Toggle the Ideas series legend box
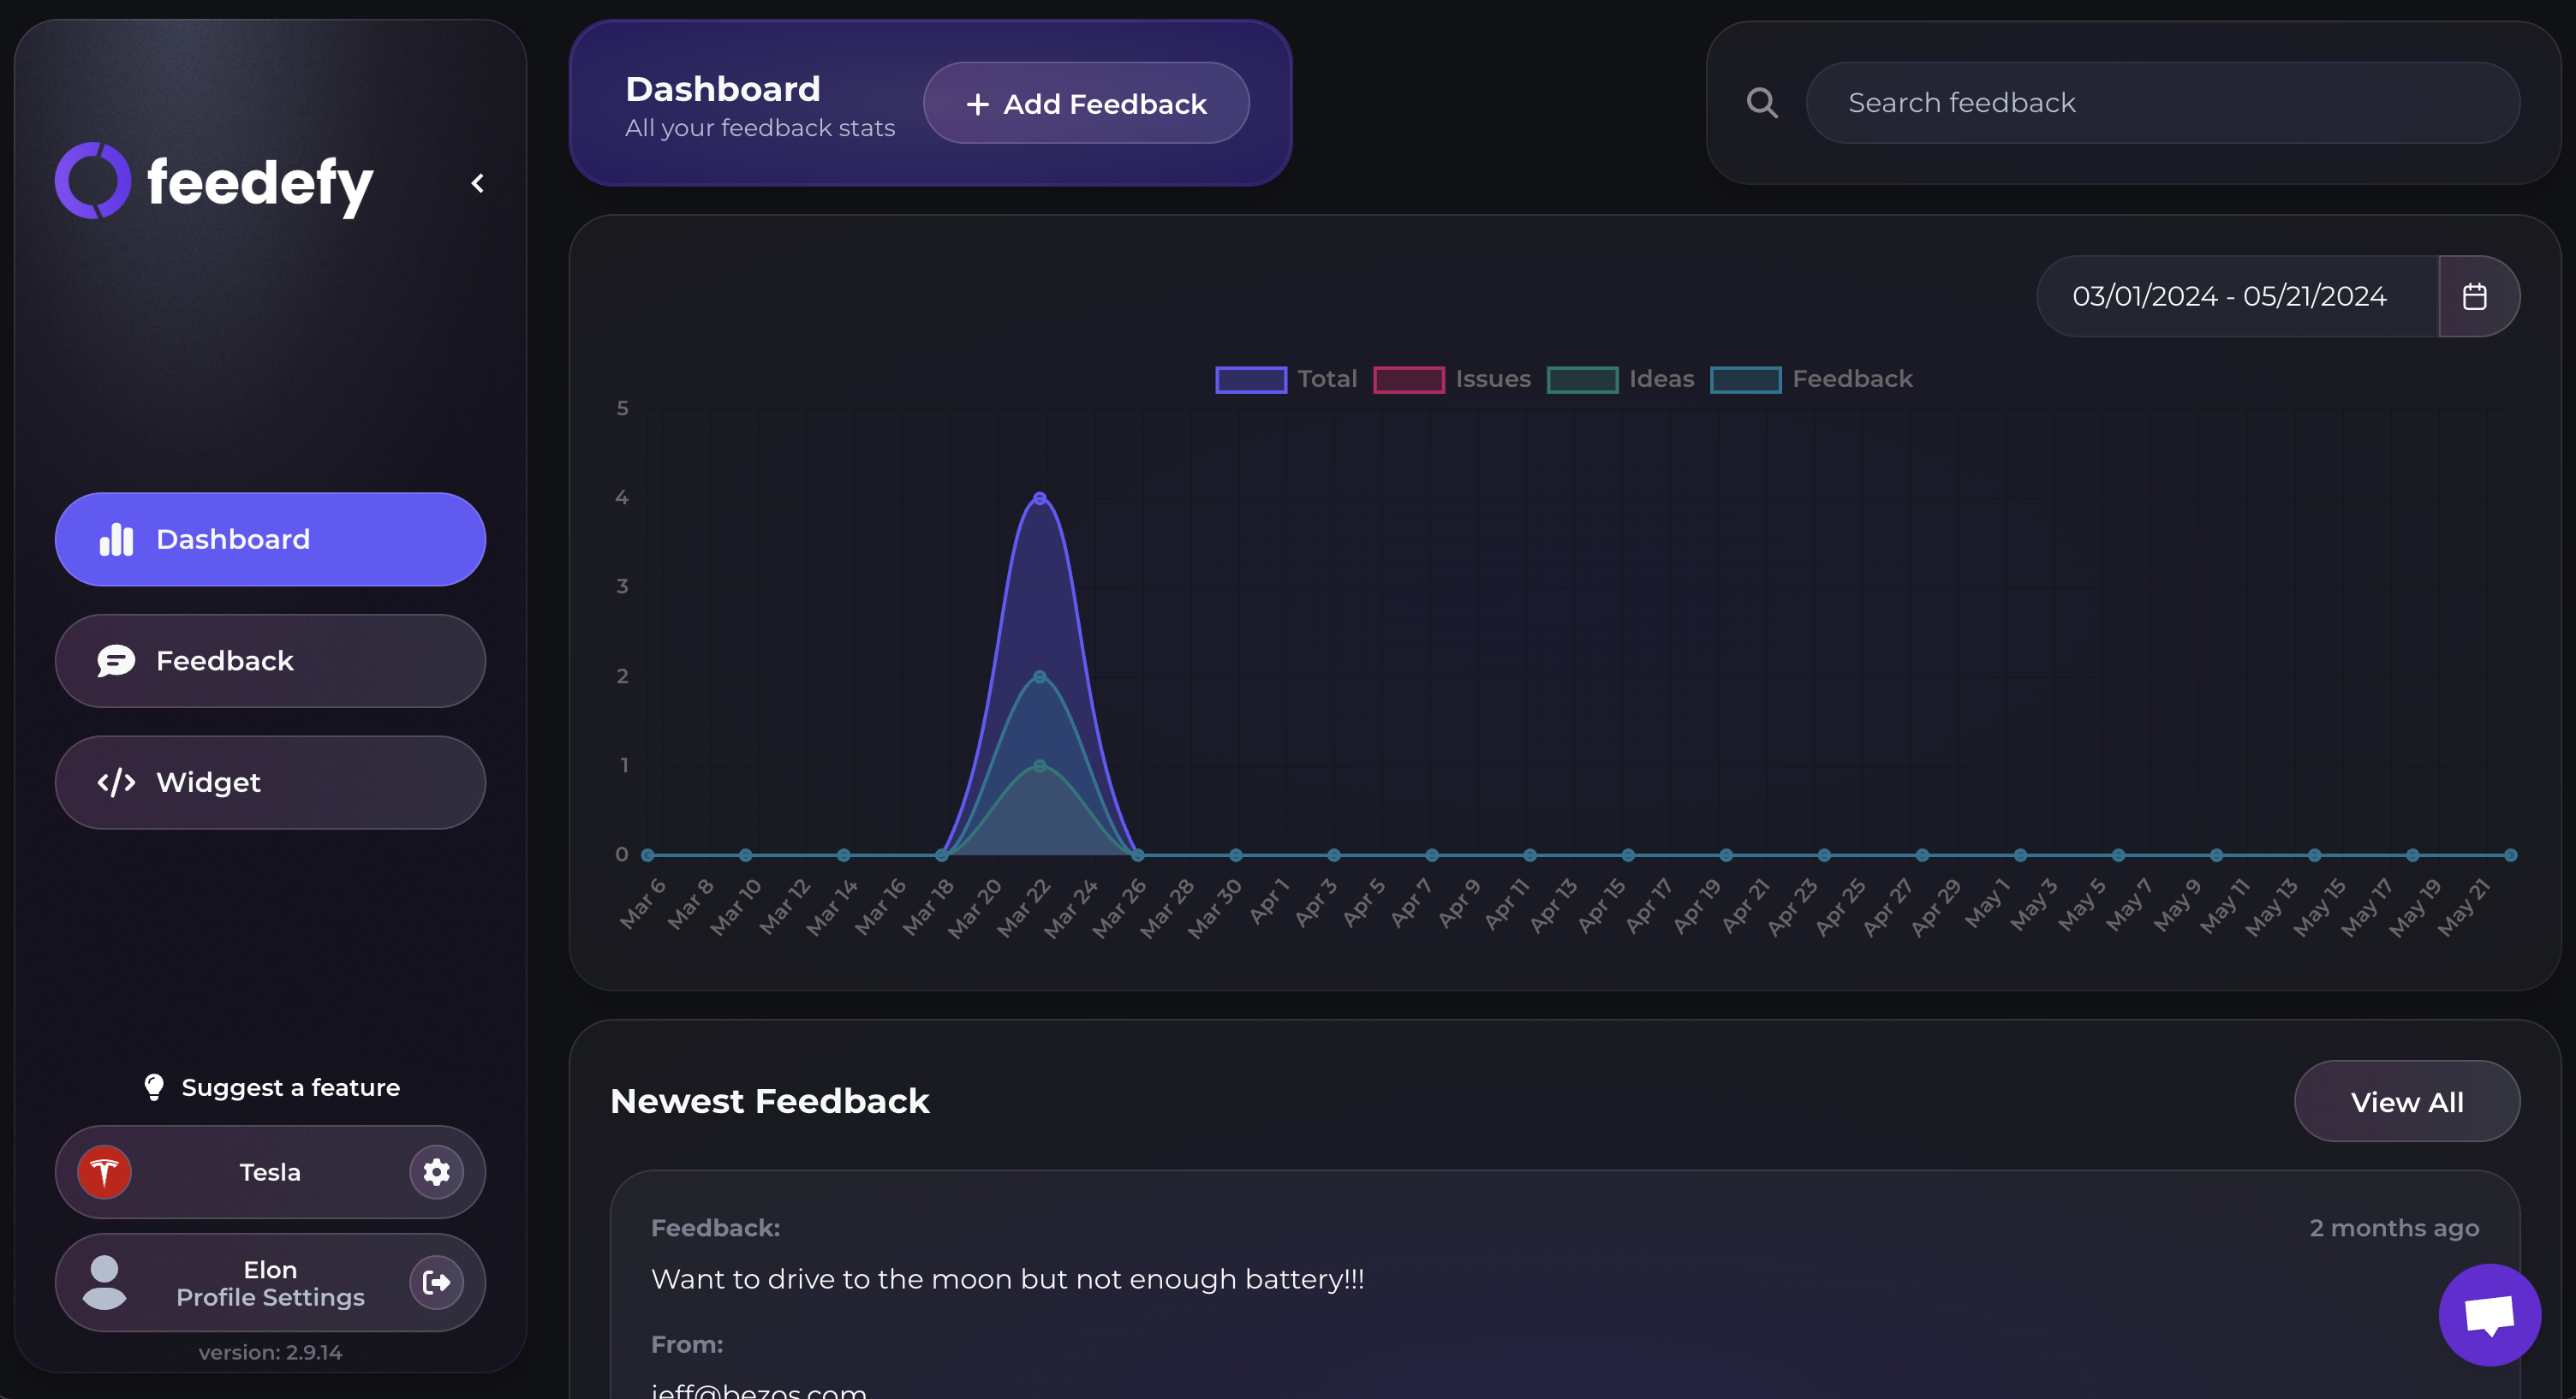 1582,379
